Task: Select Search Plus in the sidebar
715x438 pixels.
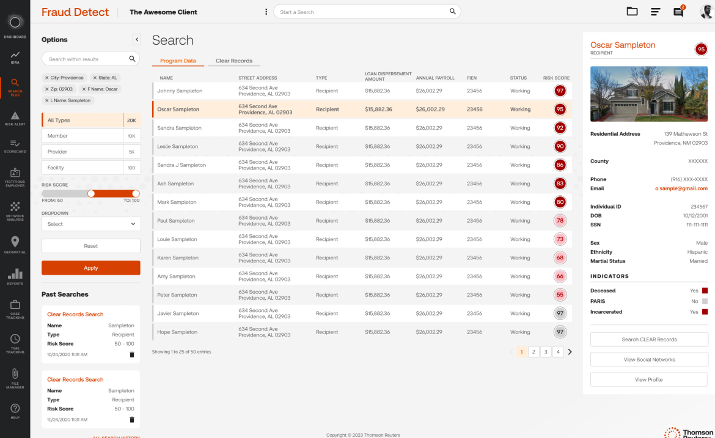Action: pos(15,87)
